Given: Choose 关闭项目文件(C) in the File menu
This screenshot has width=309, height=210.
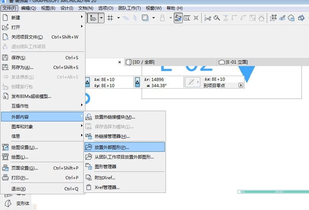Looking at the screenshot, I should coord(43,37).
